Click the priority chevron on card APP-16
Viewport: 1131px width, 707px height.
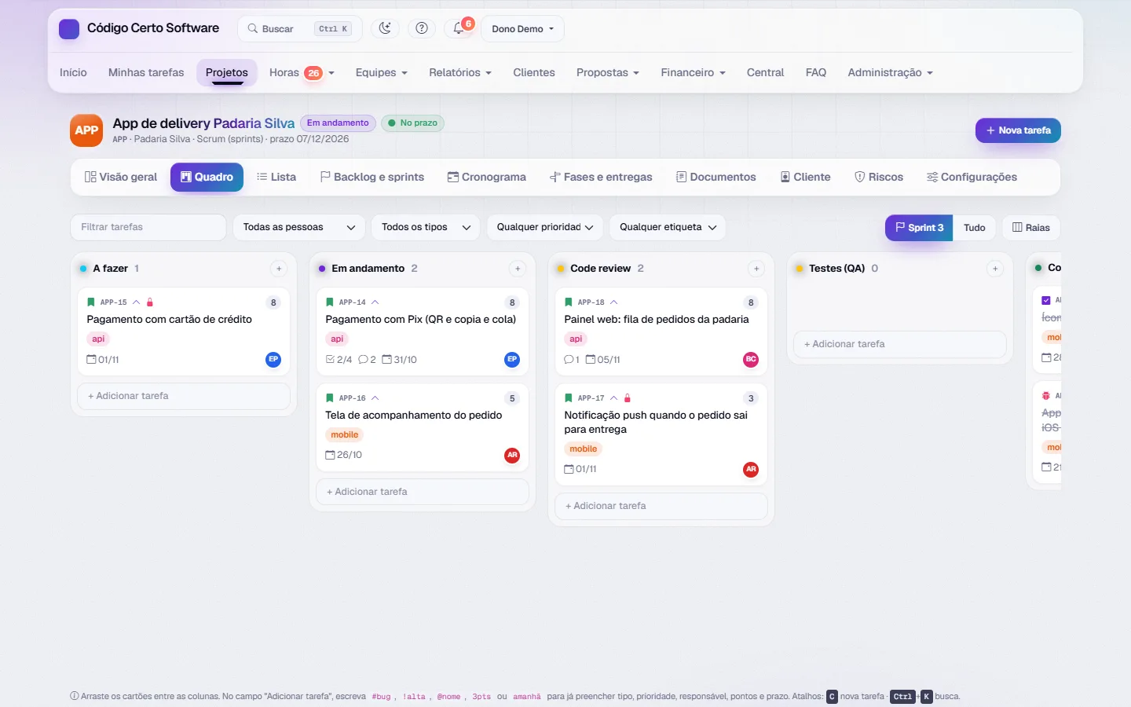375,398
